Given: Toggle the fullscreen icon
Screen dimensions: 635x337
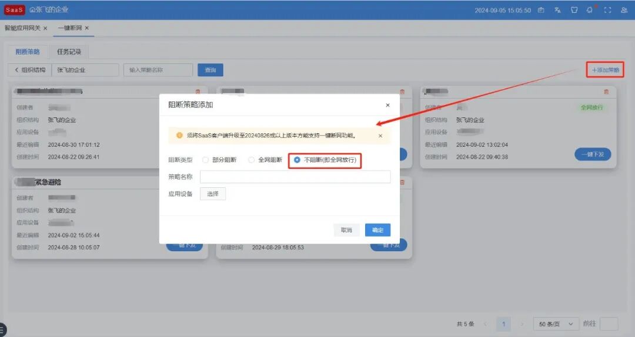Looking at the screenshot, I should point(607,10).
